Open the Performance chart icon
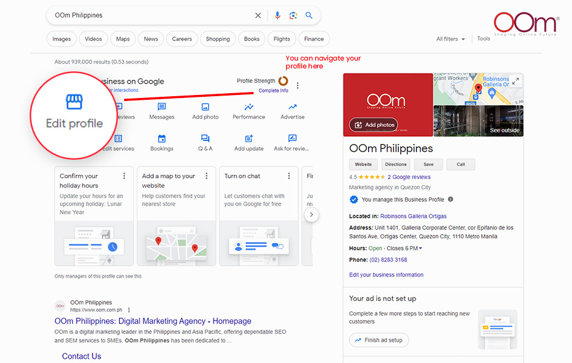 point(249,107)
